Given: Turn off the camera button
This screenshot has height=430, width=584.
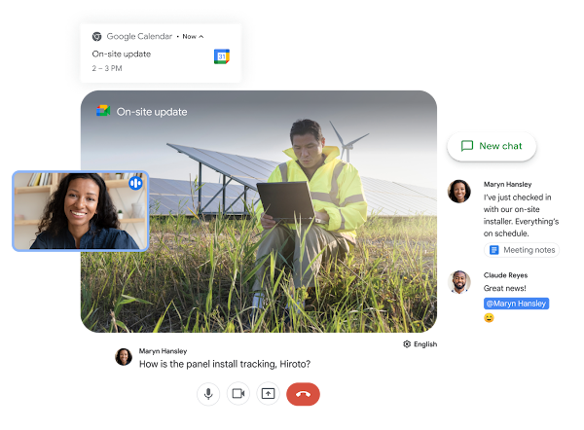Looking at the screenshot, I should pos(237,393).
